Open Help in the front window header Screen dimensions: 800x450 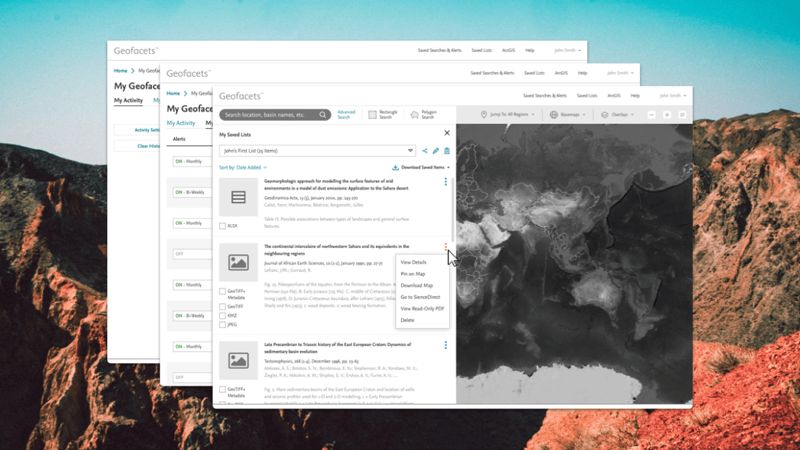635,95
